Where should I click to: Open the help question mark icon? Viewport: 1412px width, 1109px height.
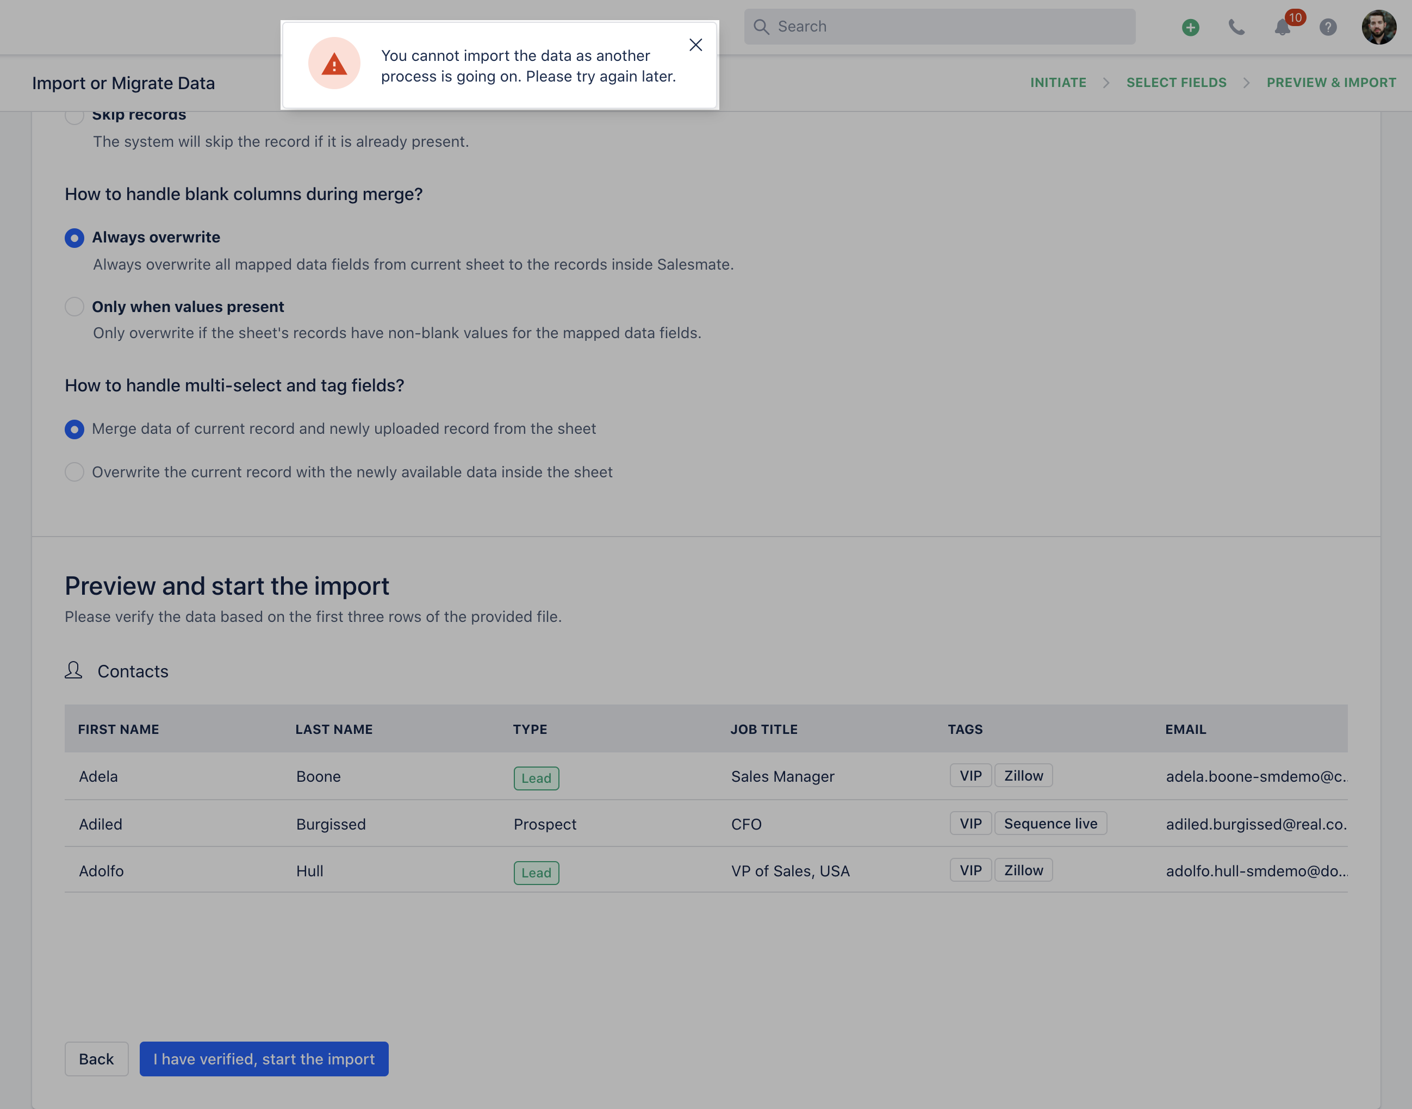pyautogui.click(x=1328, y=27)
